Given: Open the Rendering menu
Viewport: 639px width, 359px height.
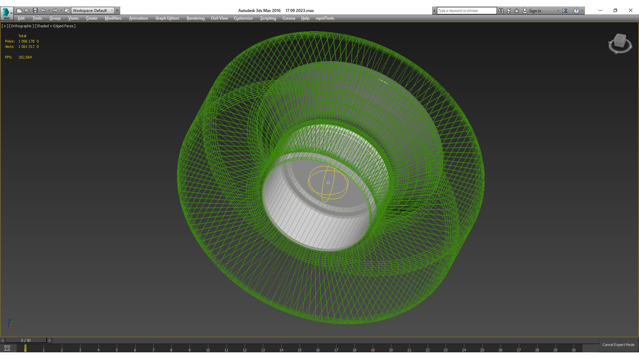Looking at the screenshot, I should [195, 18].
